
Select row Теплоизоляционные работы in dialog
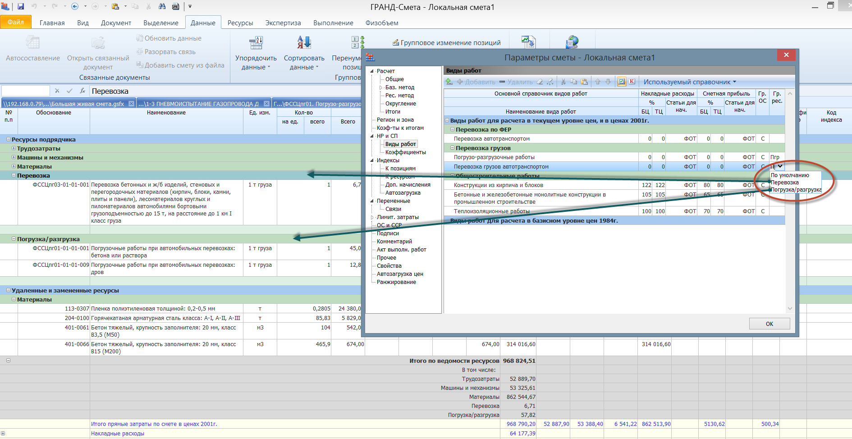coord(614,211)
